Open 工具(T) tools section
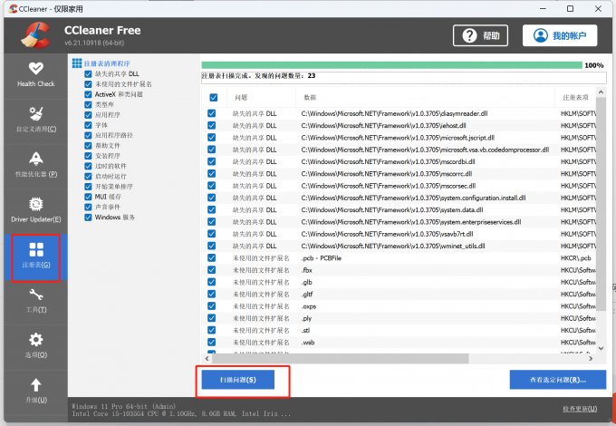 click(35, 302)
